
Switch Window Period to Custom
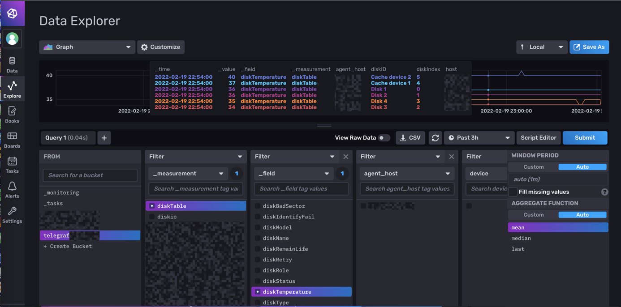pos(534,167)
